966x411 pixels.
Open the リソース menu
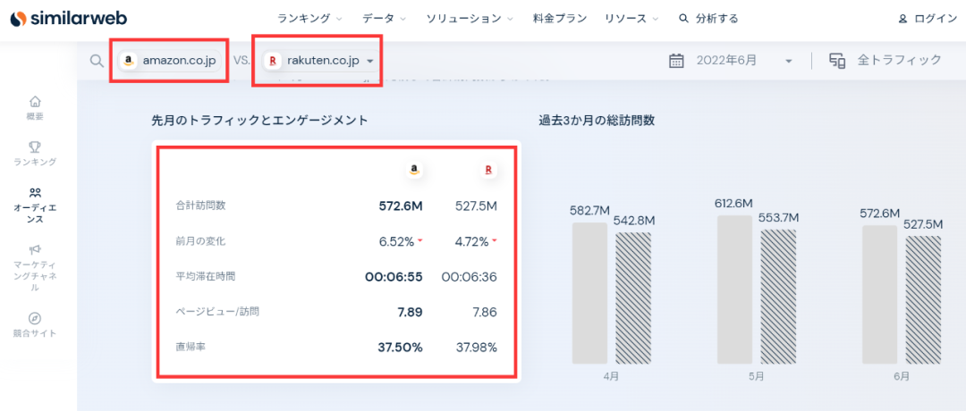click(x=630, y=19)
